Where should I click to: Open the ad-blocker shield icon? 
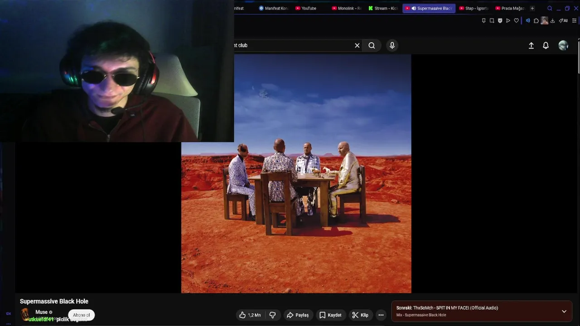click(500, 20)
